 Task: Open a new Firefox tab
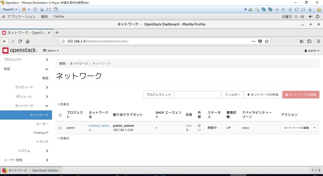point(57,32)
